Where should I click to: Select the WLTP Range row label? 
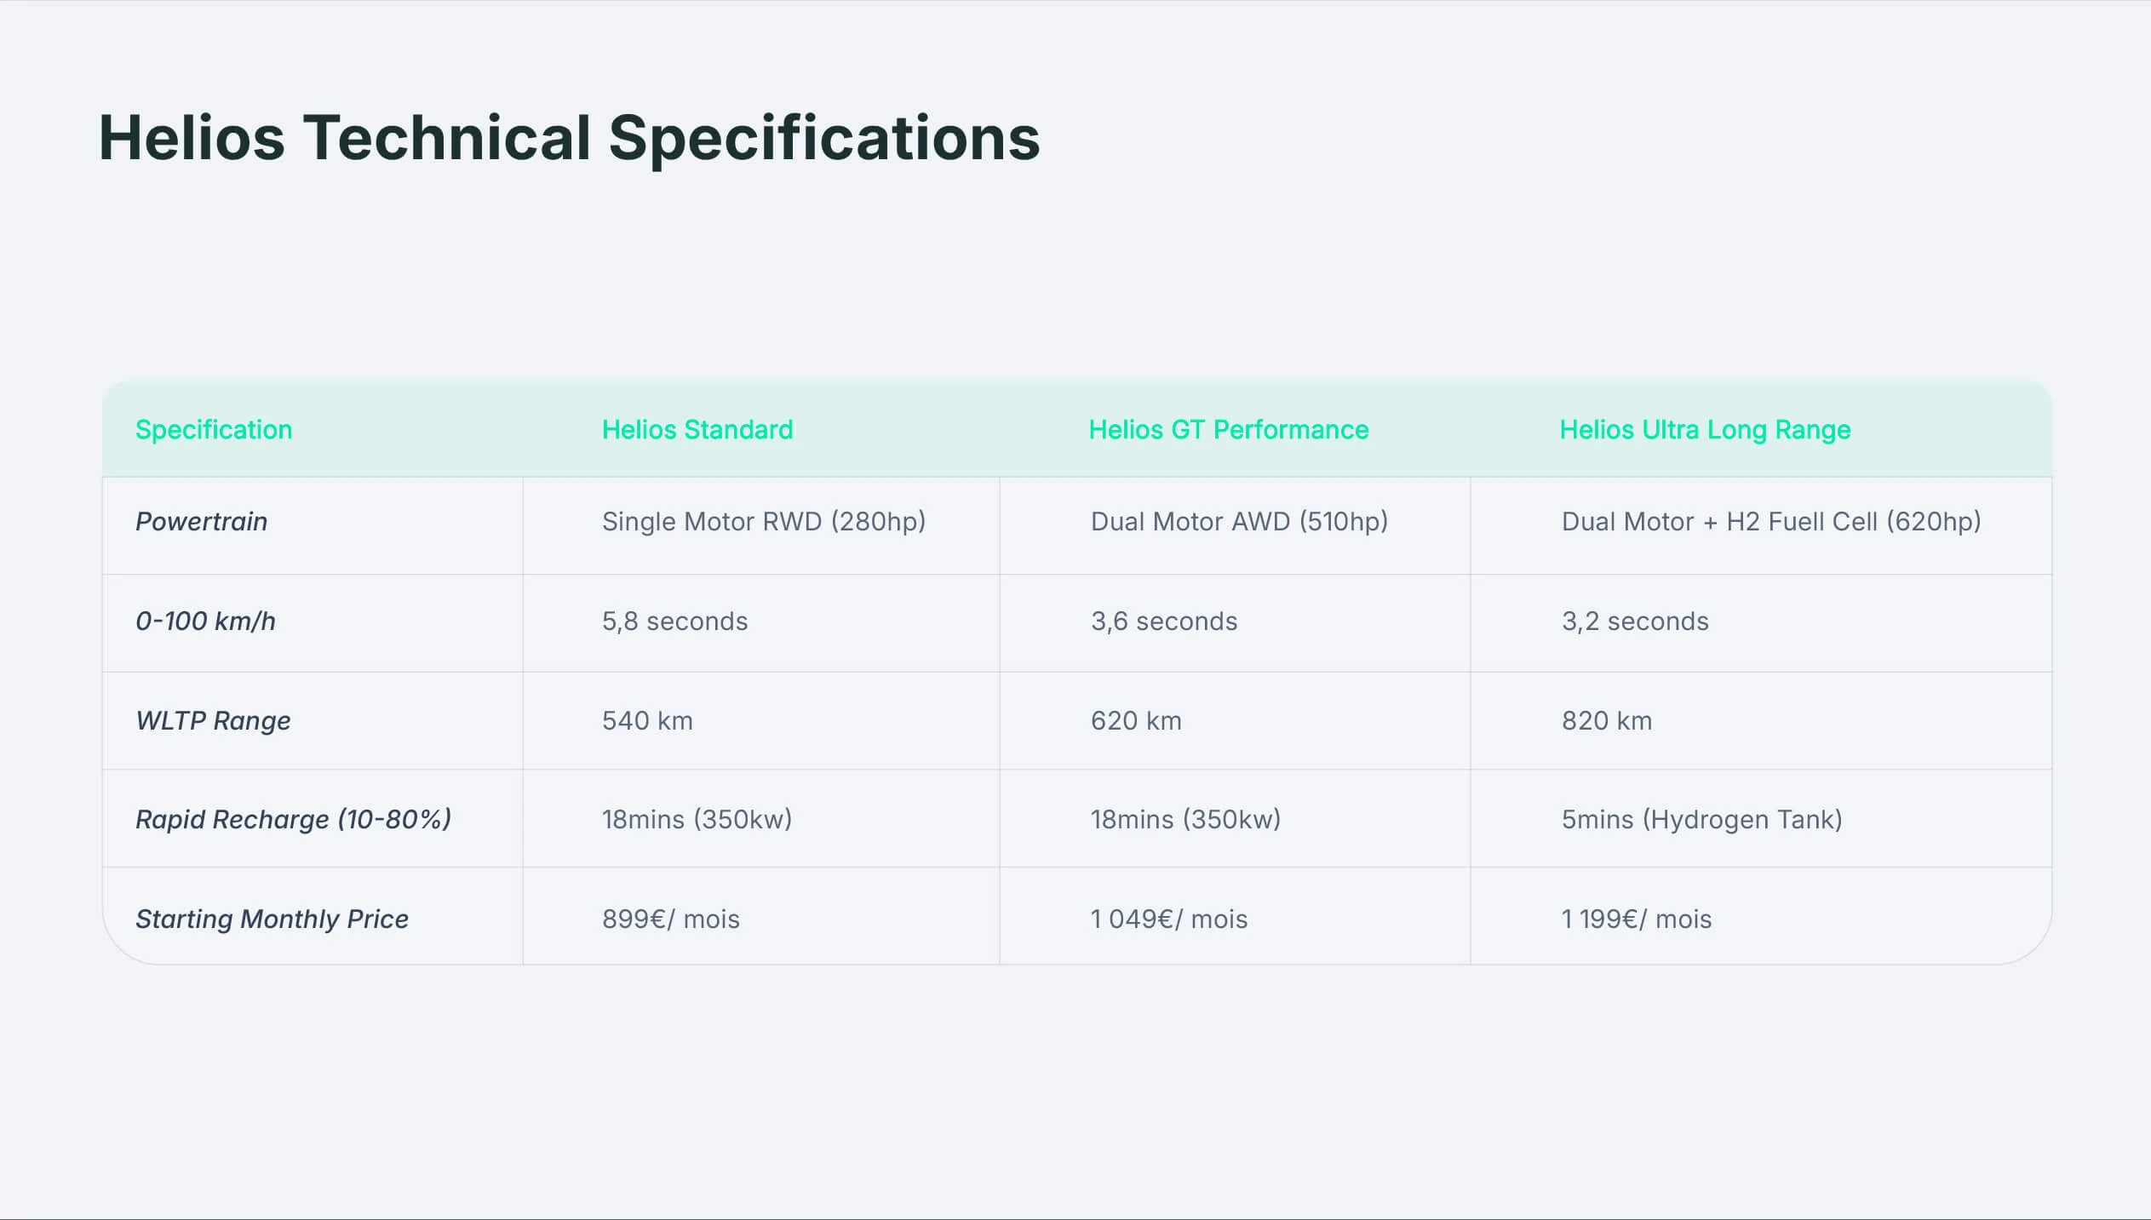coord(213,721)
